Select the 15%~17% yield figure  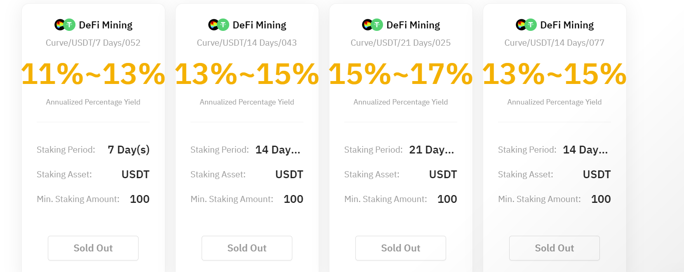coord(401,74)
